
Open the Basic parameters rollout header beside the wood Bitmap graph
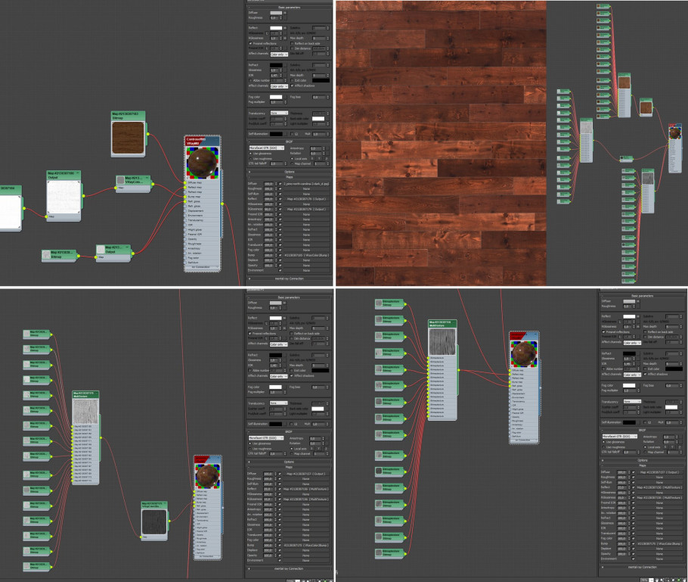coord(289,7)
